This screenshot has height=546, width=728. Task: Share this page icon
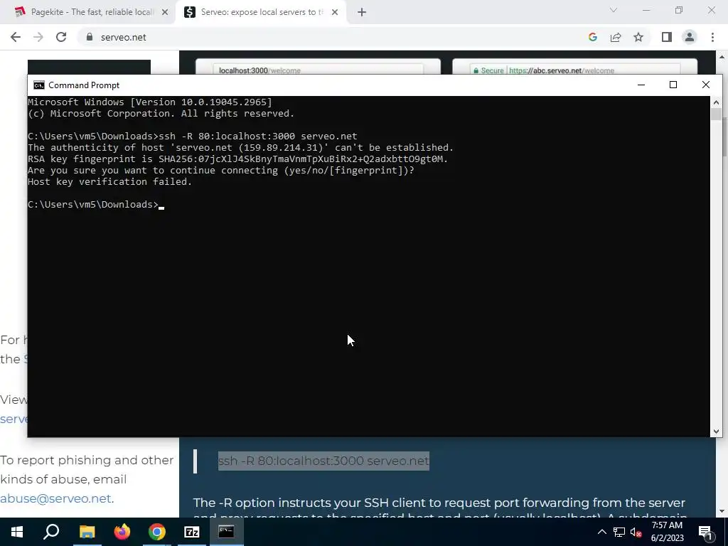click(616, 37)
